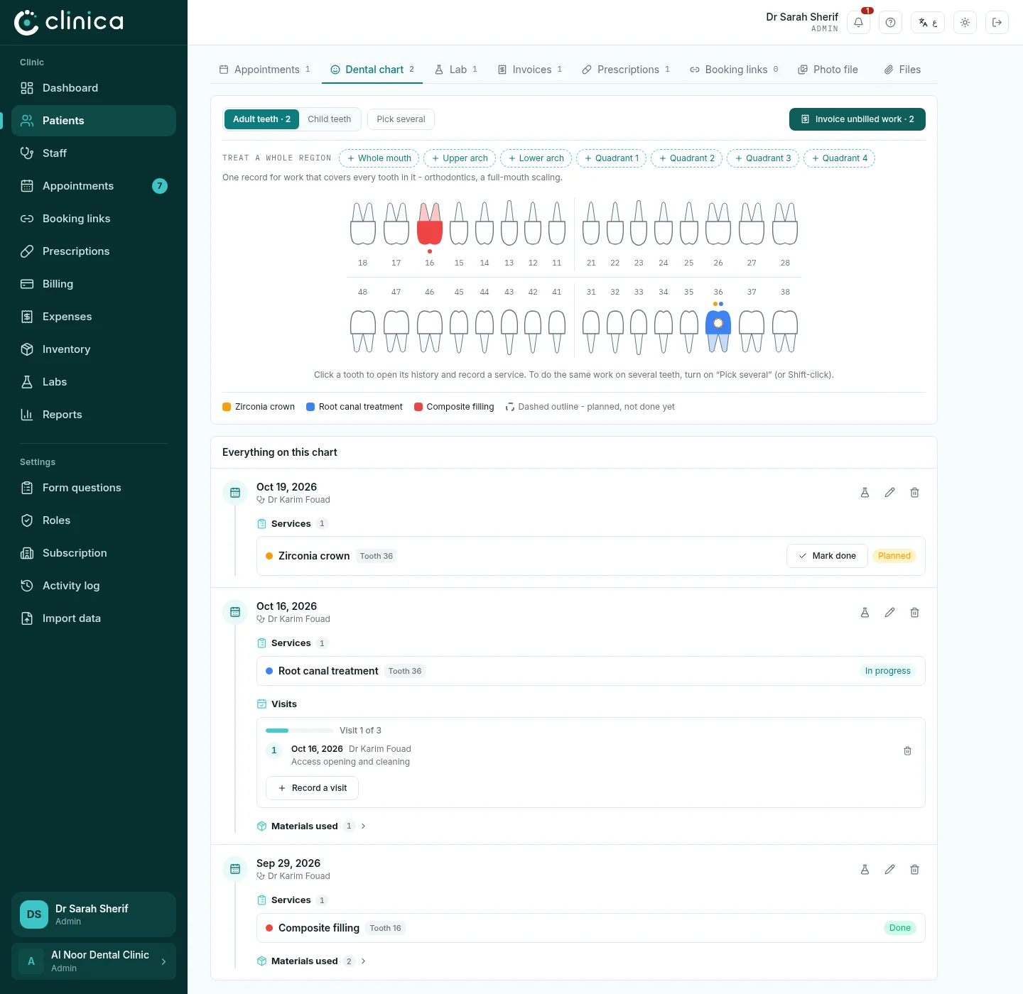The image size is (1023, 994).
Task: Expand Materials used under Oct 16 entry
Action: [312, 826]
